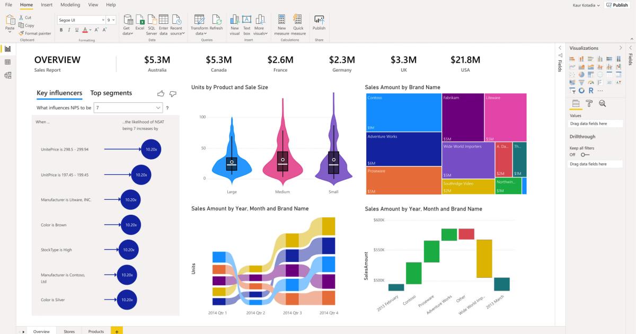
Task: Create a Quick measure
Action: tap(298, 25)
